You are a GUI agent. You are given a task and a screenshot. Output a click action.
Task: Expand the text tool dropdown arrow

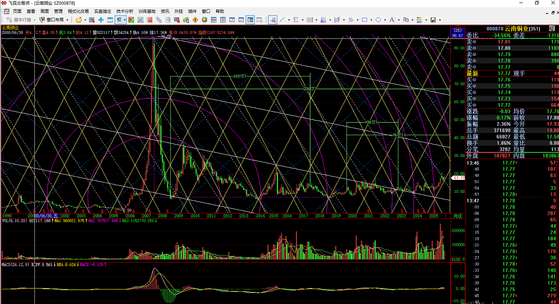tap(399, 20)
